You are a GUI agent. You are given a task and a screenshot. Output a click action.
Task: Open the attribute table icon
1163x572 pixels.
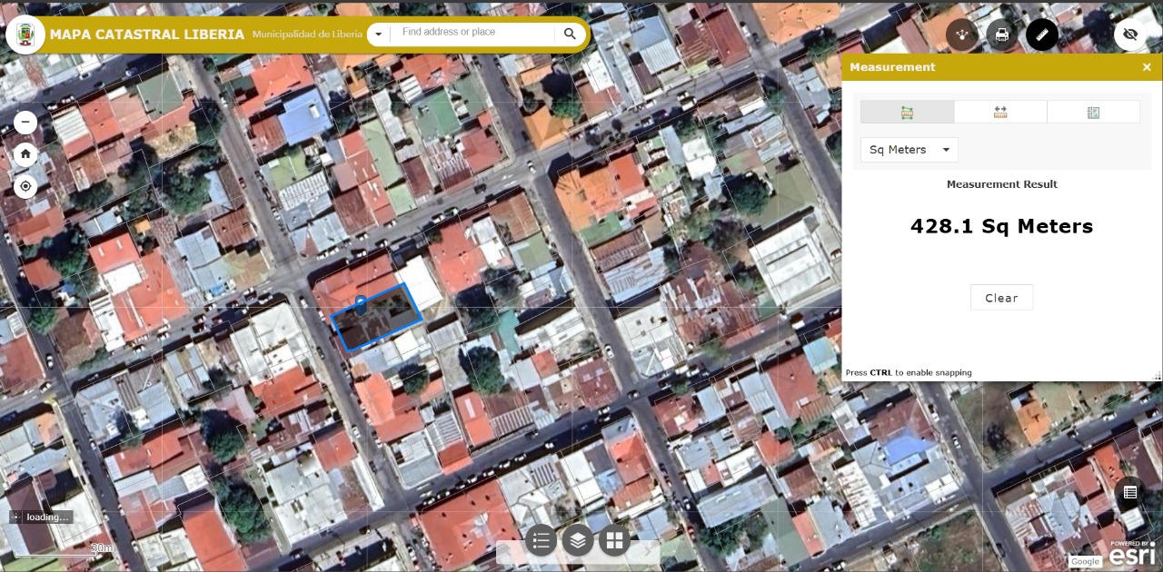pyautogui.click(x=1129, y=491)
